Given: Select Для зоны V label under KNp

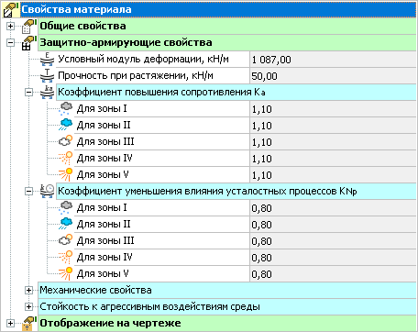Looking at the screenshot, I should point(103,274).
